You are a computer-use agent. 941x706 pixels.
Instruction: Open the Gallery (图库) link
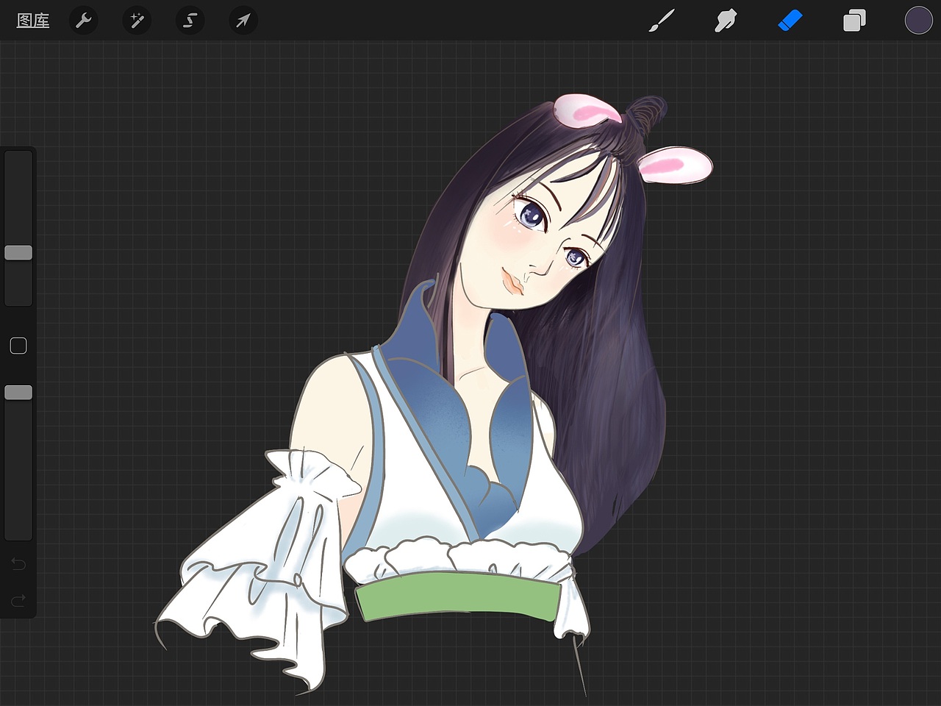(33, 21)
